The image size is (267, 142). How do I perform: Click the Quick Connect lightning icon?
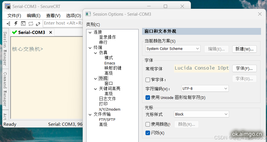coord(16,23)
